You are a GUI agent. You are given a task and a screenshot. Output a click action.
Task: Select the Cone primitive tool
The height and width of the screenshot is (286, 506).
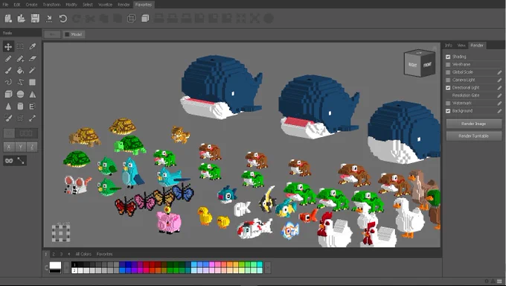[8, 106]
